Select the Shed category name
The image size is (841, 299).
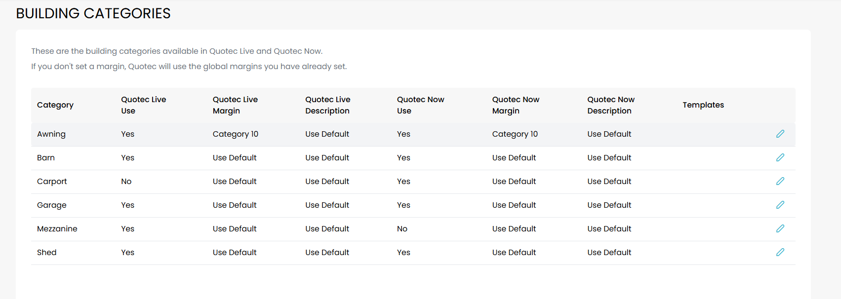(x=47, y=253)
